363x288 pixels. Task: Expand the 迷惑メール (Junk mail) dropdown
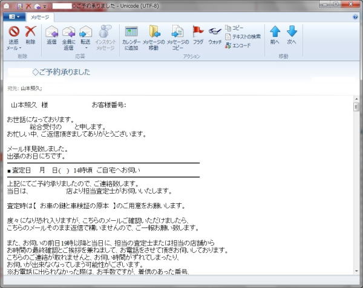pyautogui.click(x=13, y=47)
